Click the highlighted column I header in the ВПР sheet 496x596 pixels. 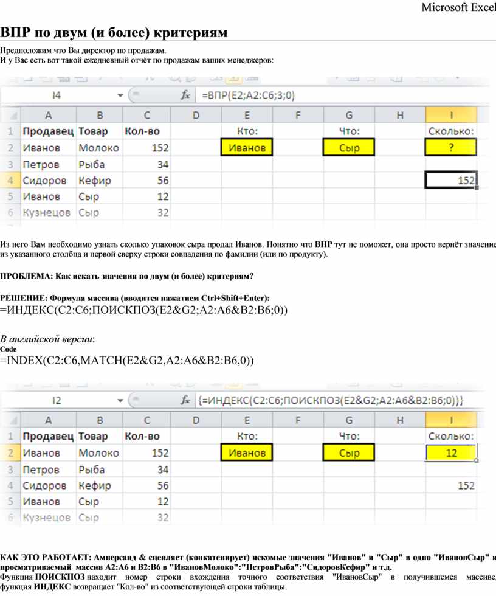(x=451, y=115)
